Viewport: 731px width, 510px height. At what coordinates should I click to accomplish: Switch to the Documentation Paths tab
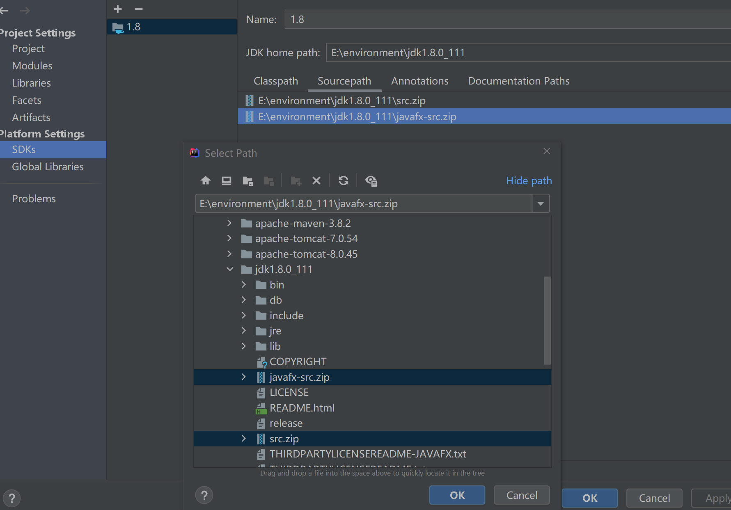click(519, 81)
